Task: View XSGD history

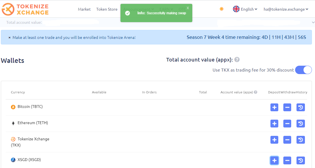Action: [x=300, y=160]
